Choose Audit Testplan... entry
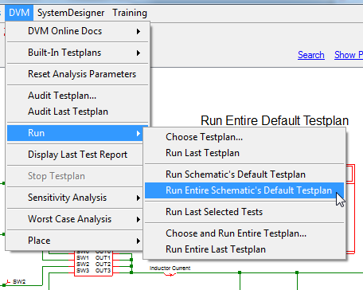The image size is (363, 290). 77,96
